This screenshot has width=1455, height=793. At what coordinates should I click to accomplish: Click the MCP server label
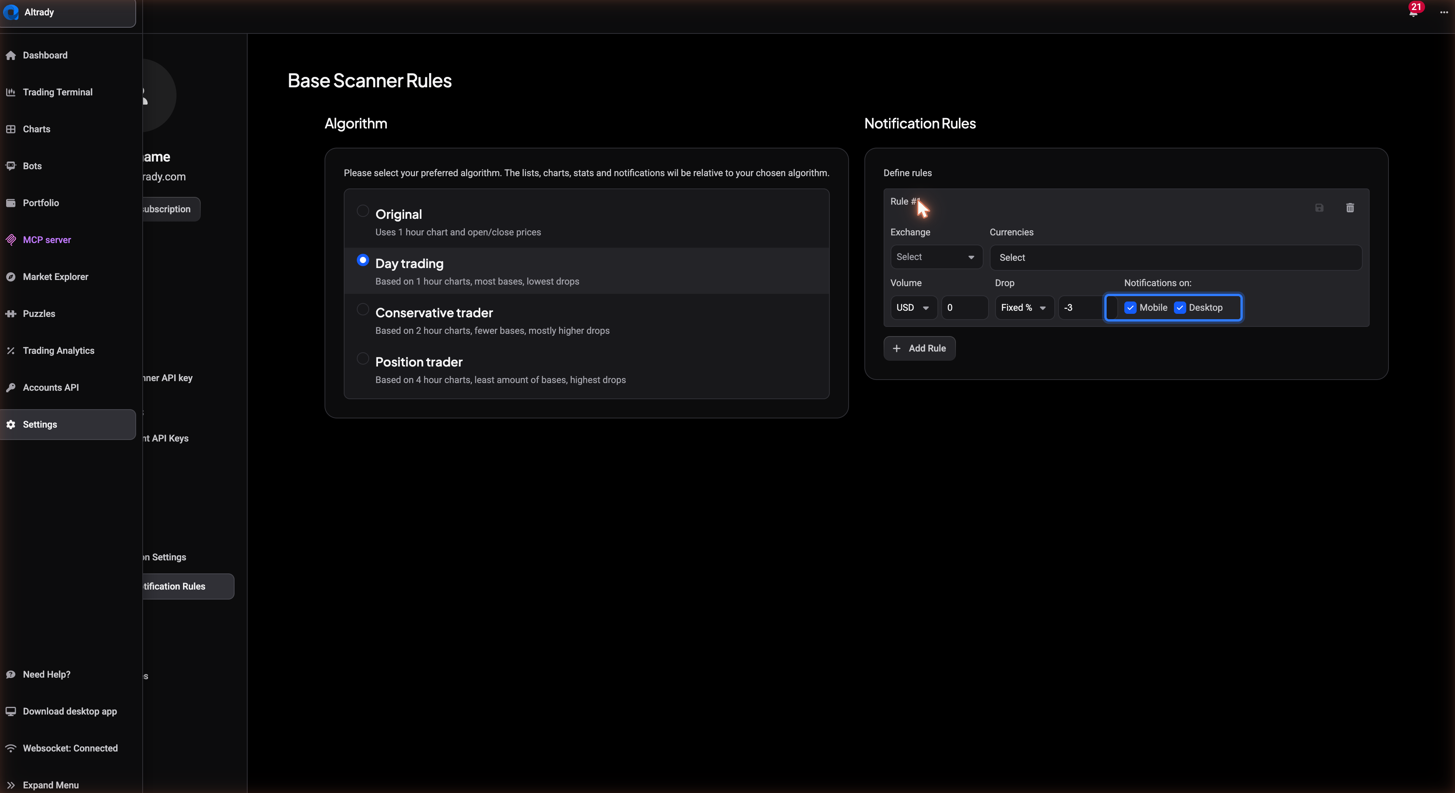coord(47,240)
